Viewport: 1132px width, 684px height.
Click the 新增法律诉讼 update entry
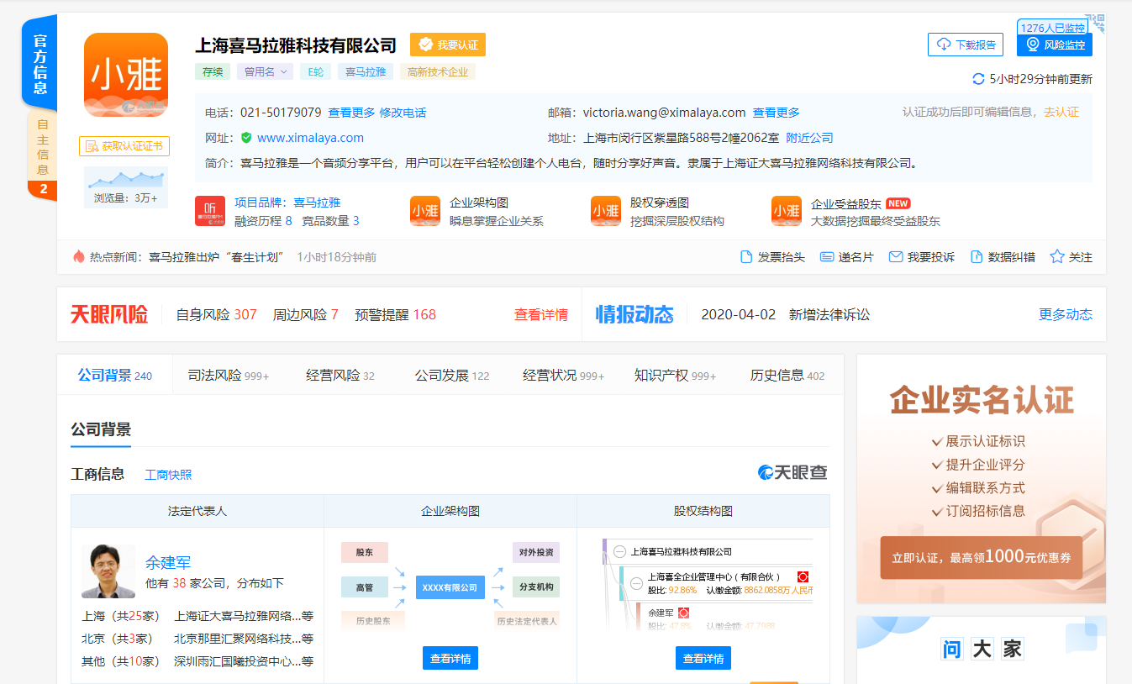coord(829,314)
